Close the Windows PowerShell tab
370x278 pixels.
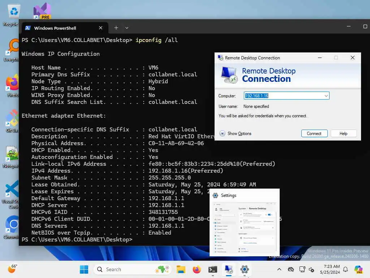(x=100, y=28)
